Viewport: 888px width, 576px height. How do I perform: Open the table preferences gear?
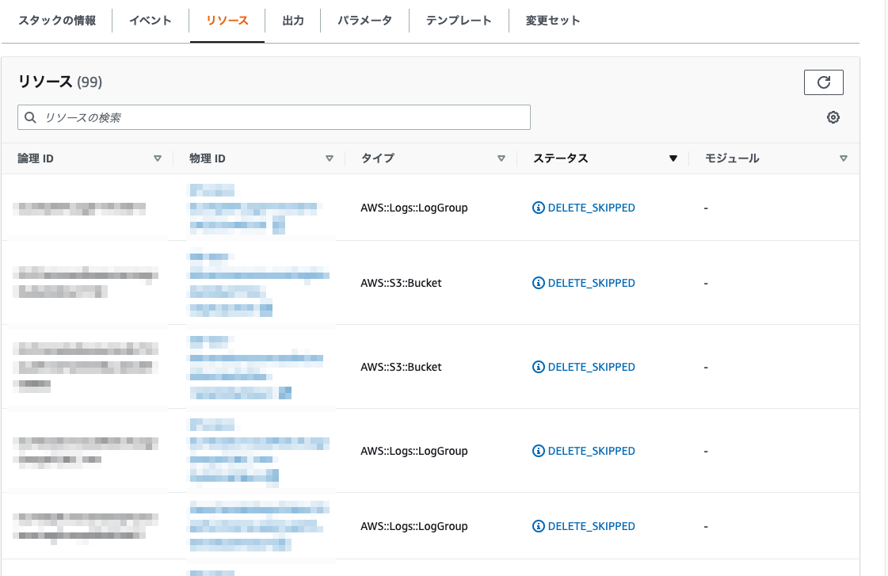[833, 116]
